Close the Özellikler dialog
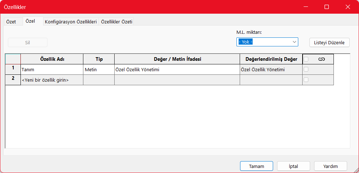The width and height of the screenshot is (359, 173). tap(348, 7)
